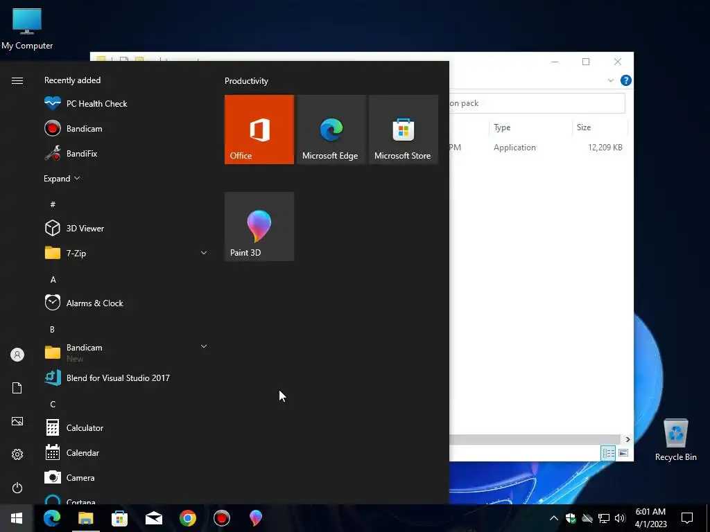Open Windows Security tray icon

click(x=571, y=518)
